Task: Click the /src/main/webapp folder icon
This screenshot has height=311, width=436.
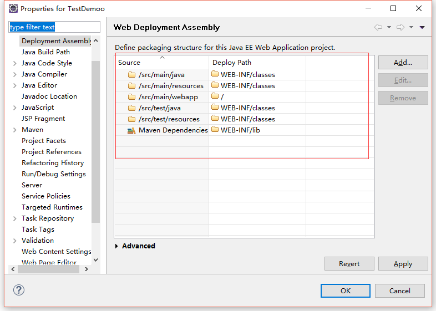Action: pos(131,97)
